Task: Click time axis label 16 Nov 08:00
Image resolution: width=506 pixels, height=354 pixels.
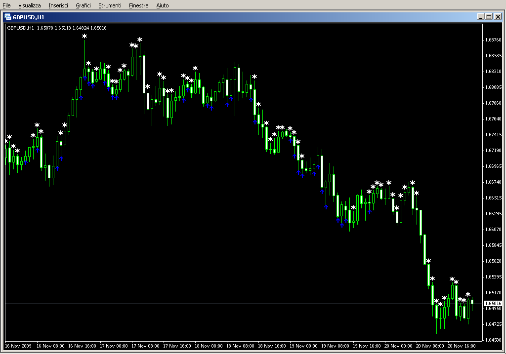Action: pyautogui.click(x=51, y=346)
